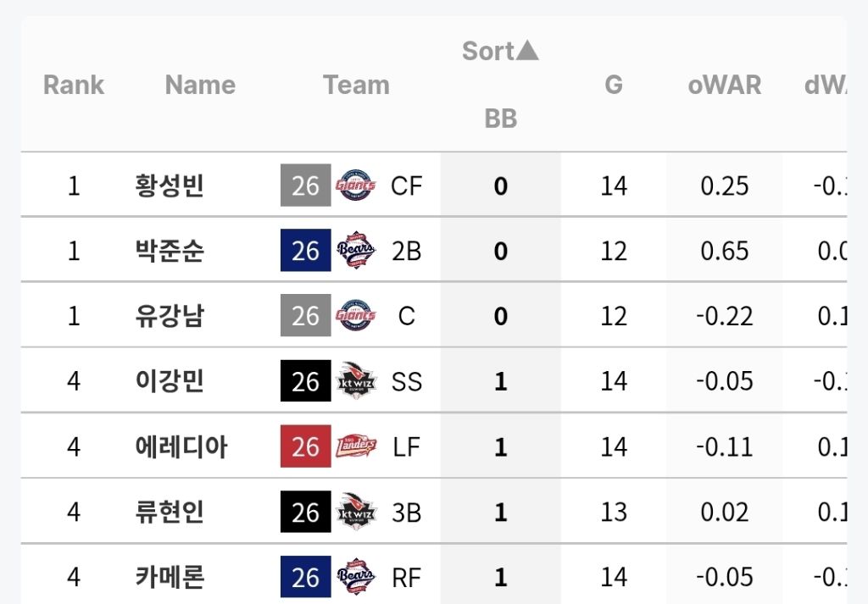
Task: Click Giants logo in 황성빈 row
Action: tap(356, 186)
